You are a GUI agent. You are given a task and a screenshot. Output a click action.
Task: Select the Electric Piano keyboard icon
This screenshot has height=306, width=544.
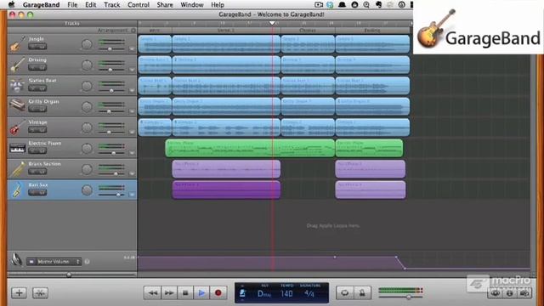point(17,148)
